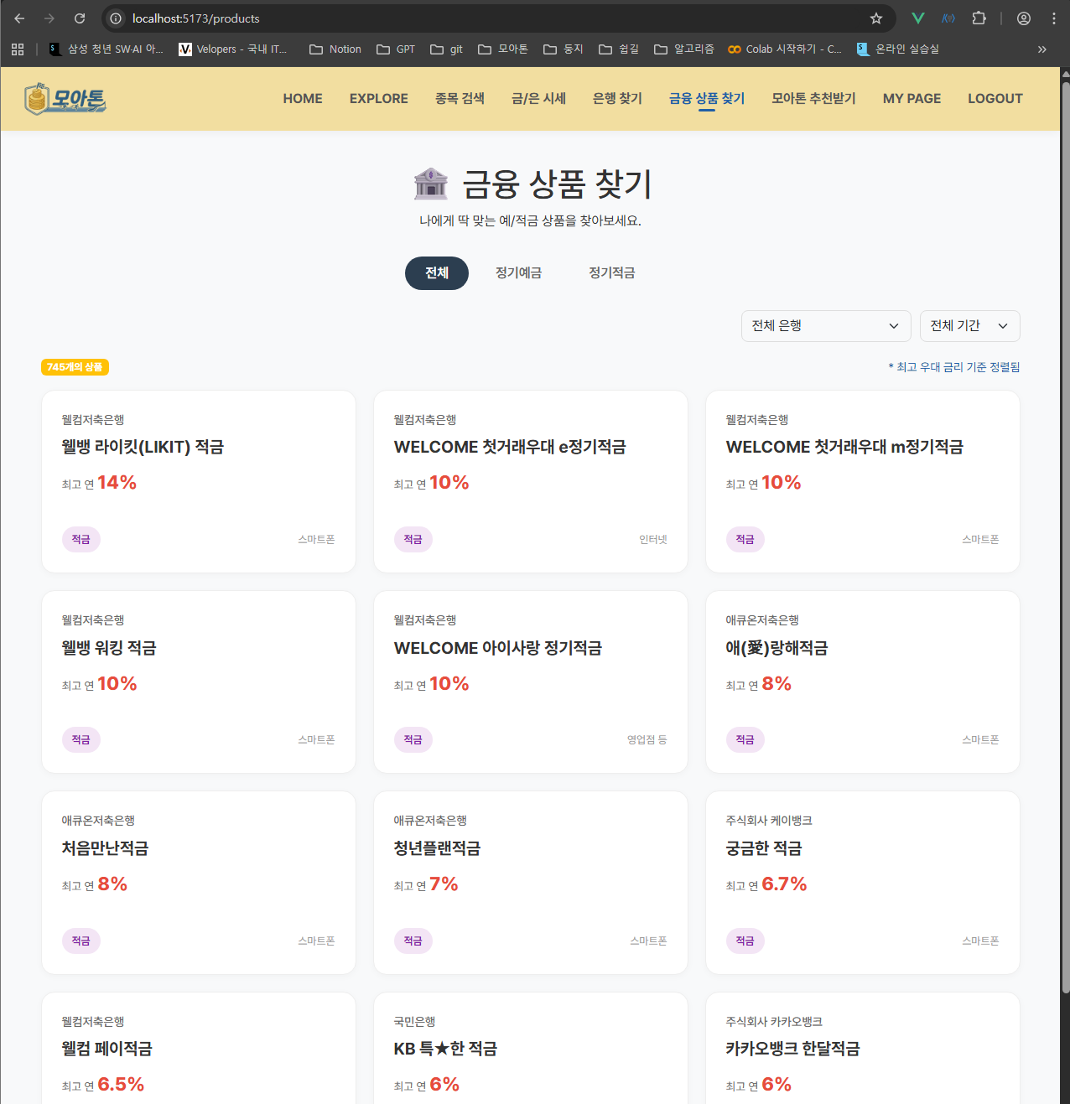Image resolution: width=1070 pixels, height=1104 pixels.
Task: Open the apps grid in bookmarks bar
Action: coord(18,49)
